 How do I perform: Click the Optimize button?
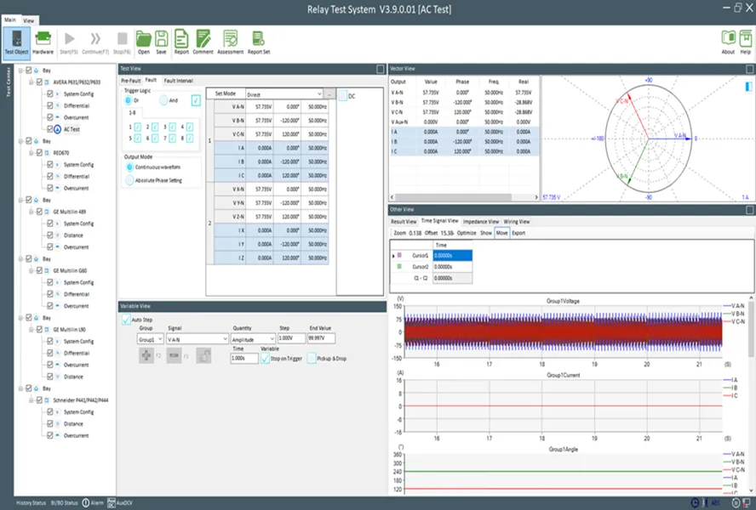(x=467, y=232)
